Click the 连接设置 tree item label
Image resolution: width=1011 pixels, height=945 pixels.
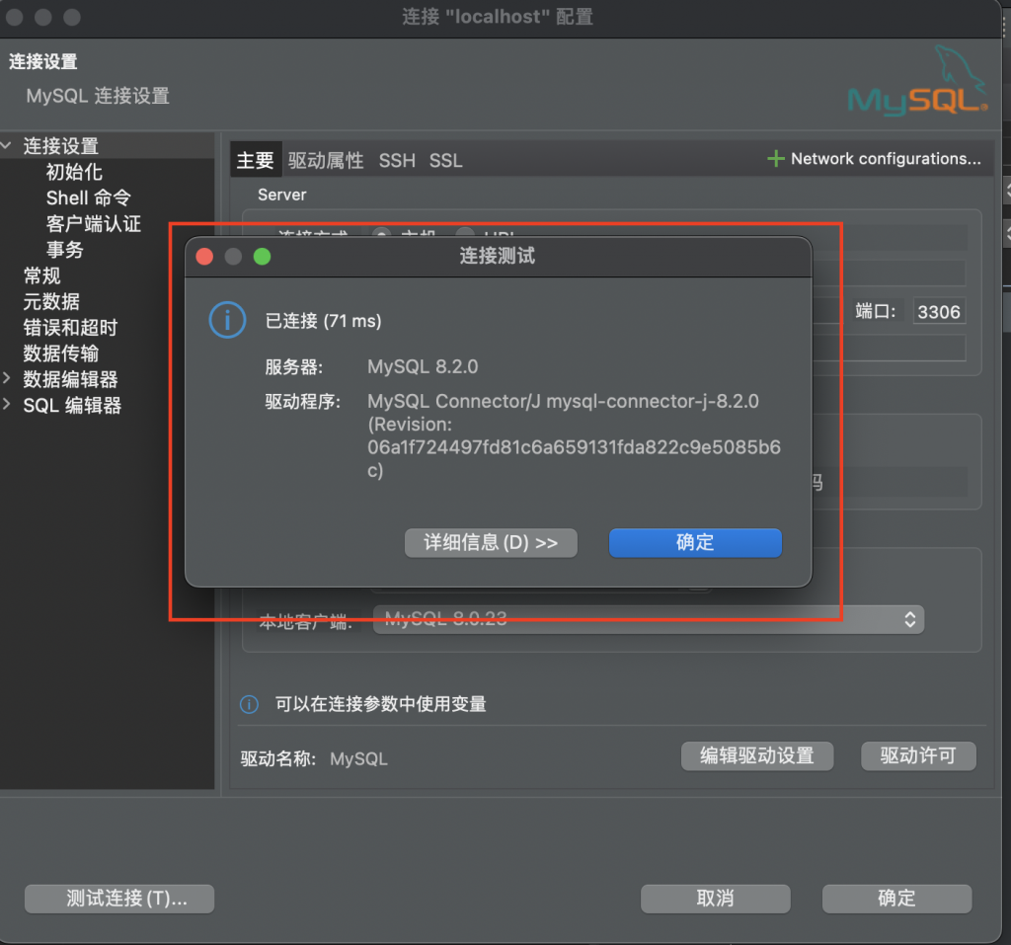[x=60, y=146]
